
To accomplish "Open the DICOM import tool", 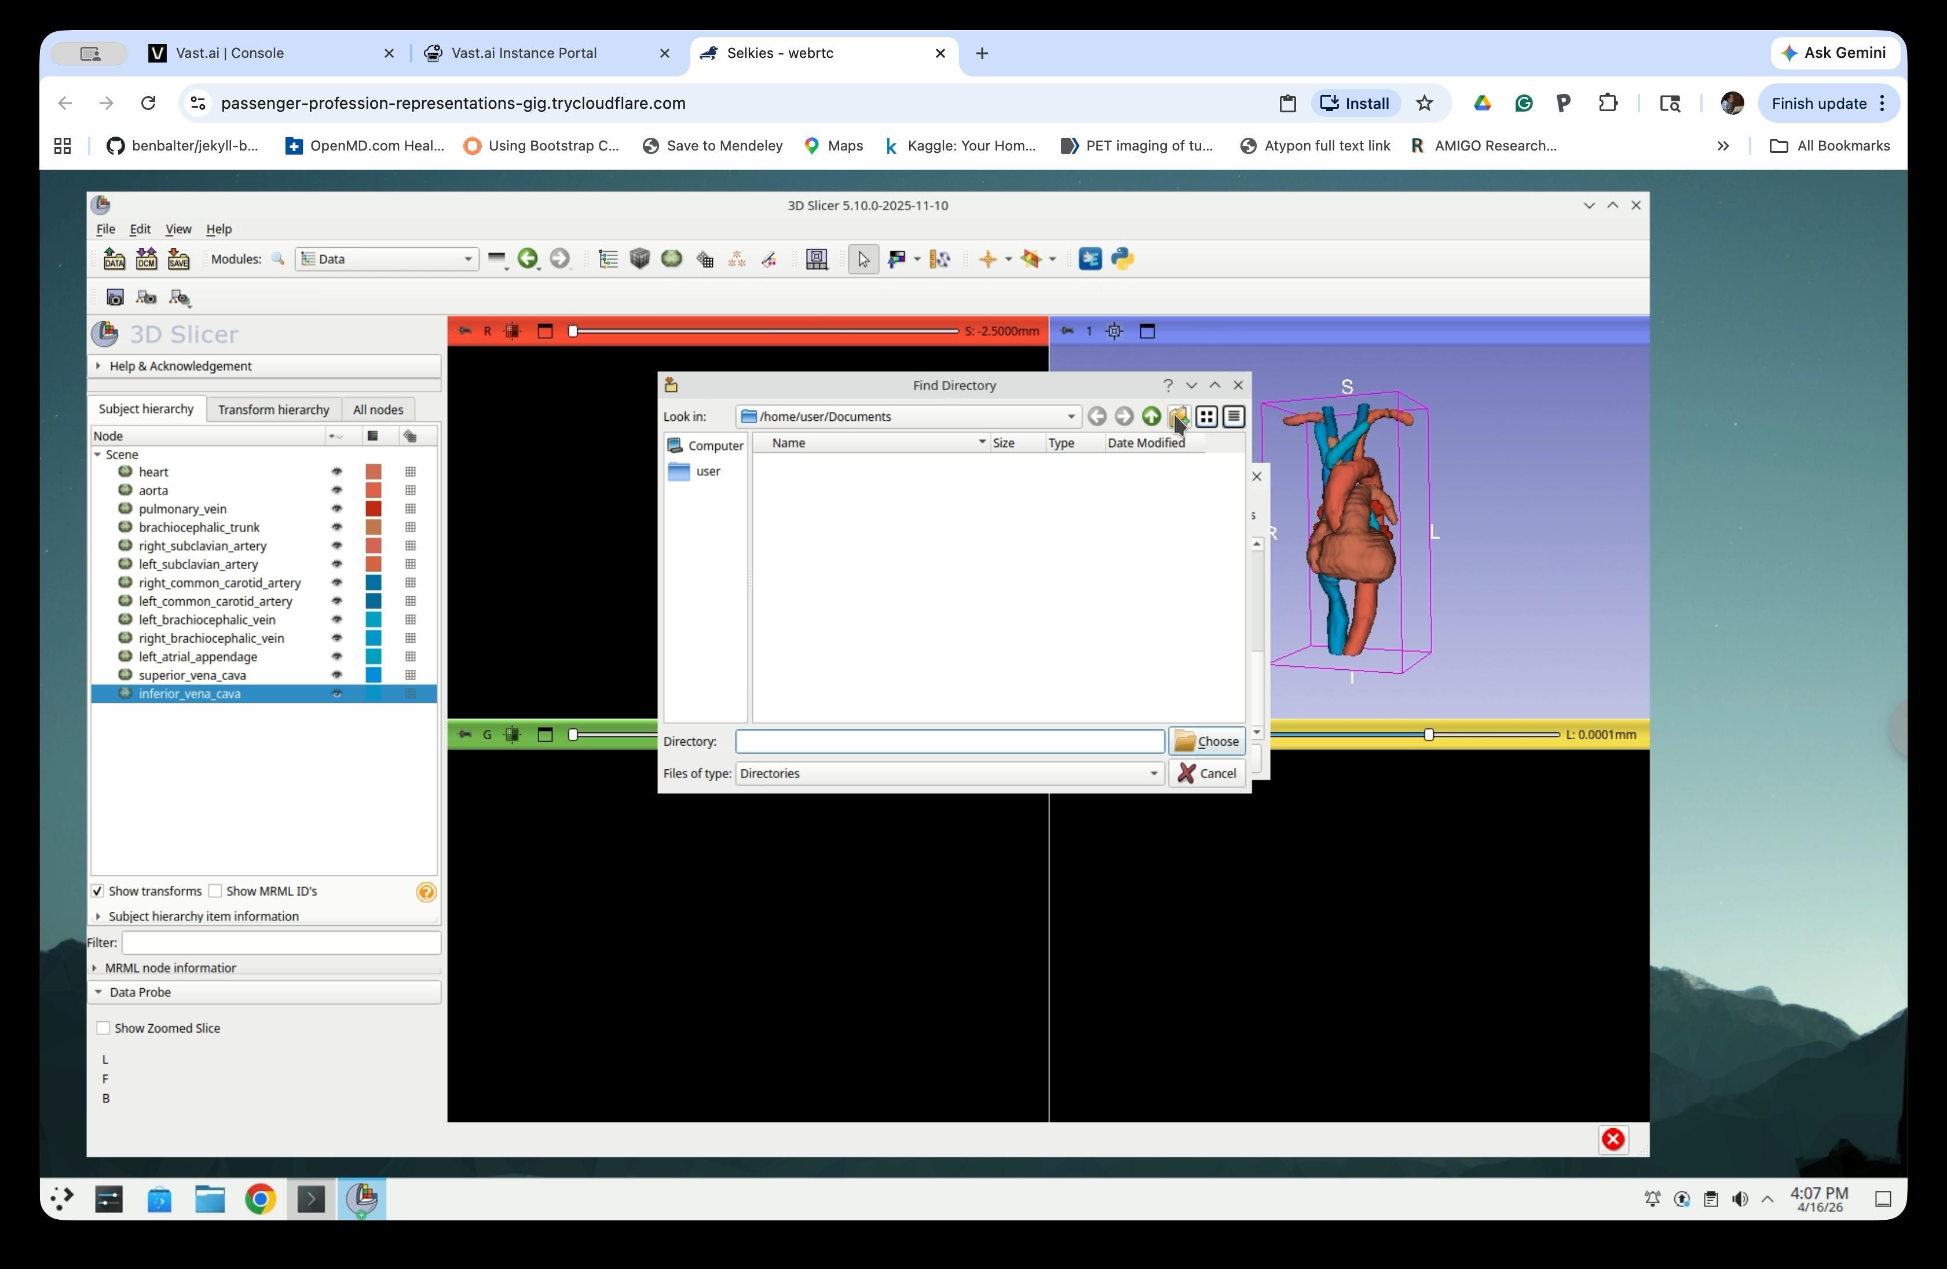I will coord(147,258).
